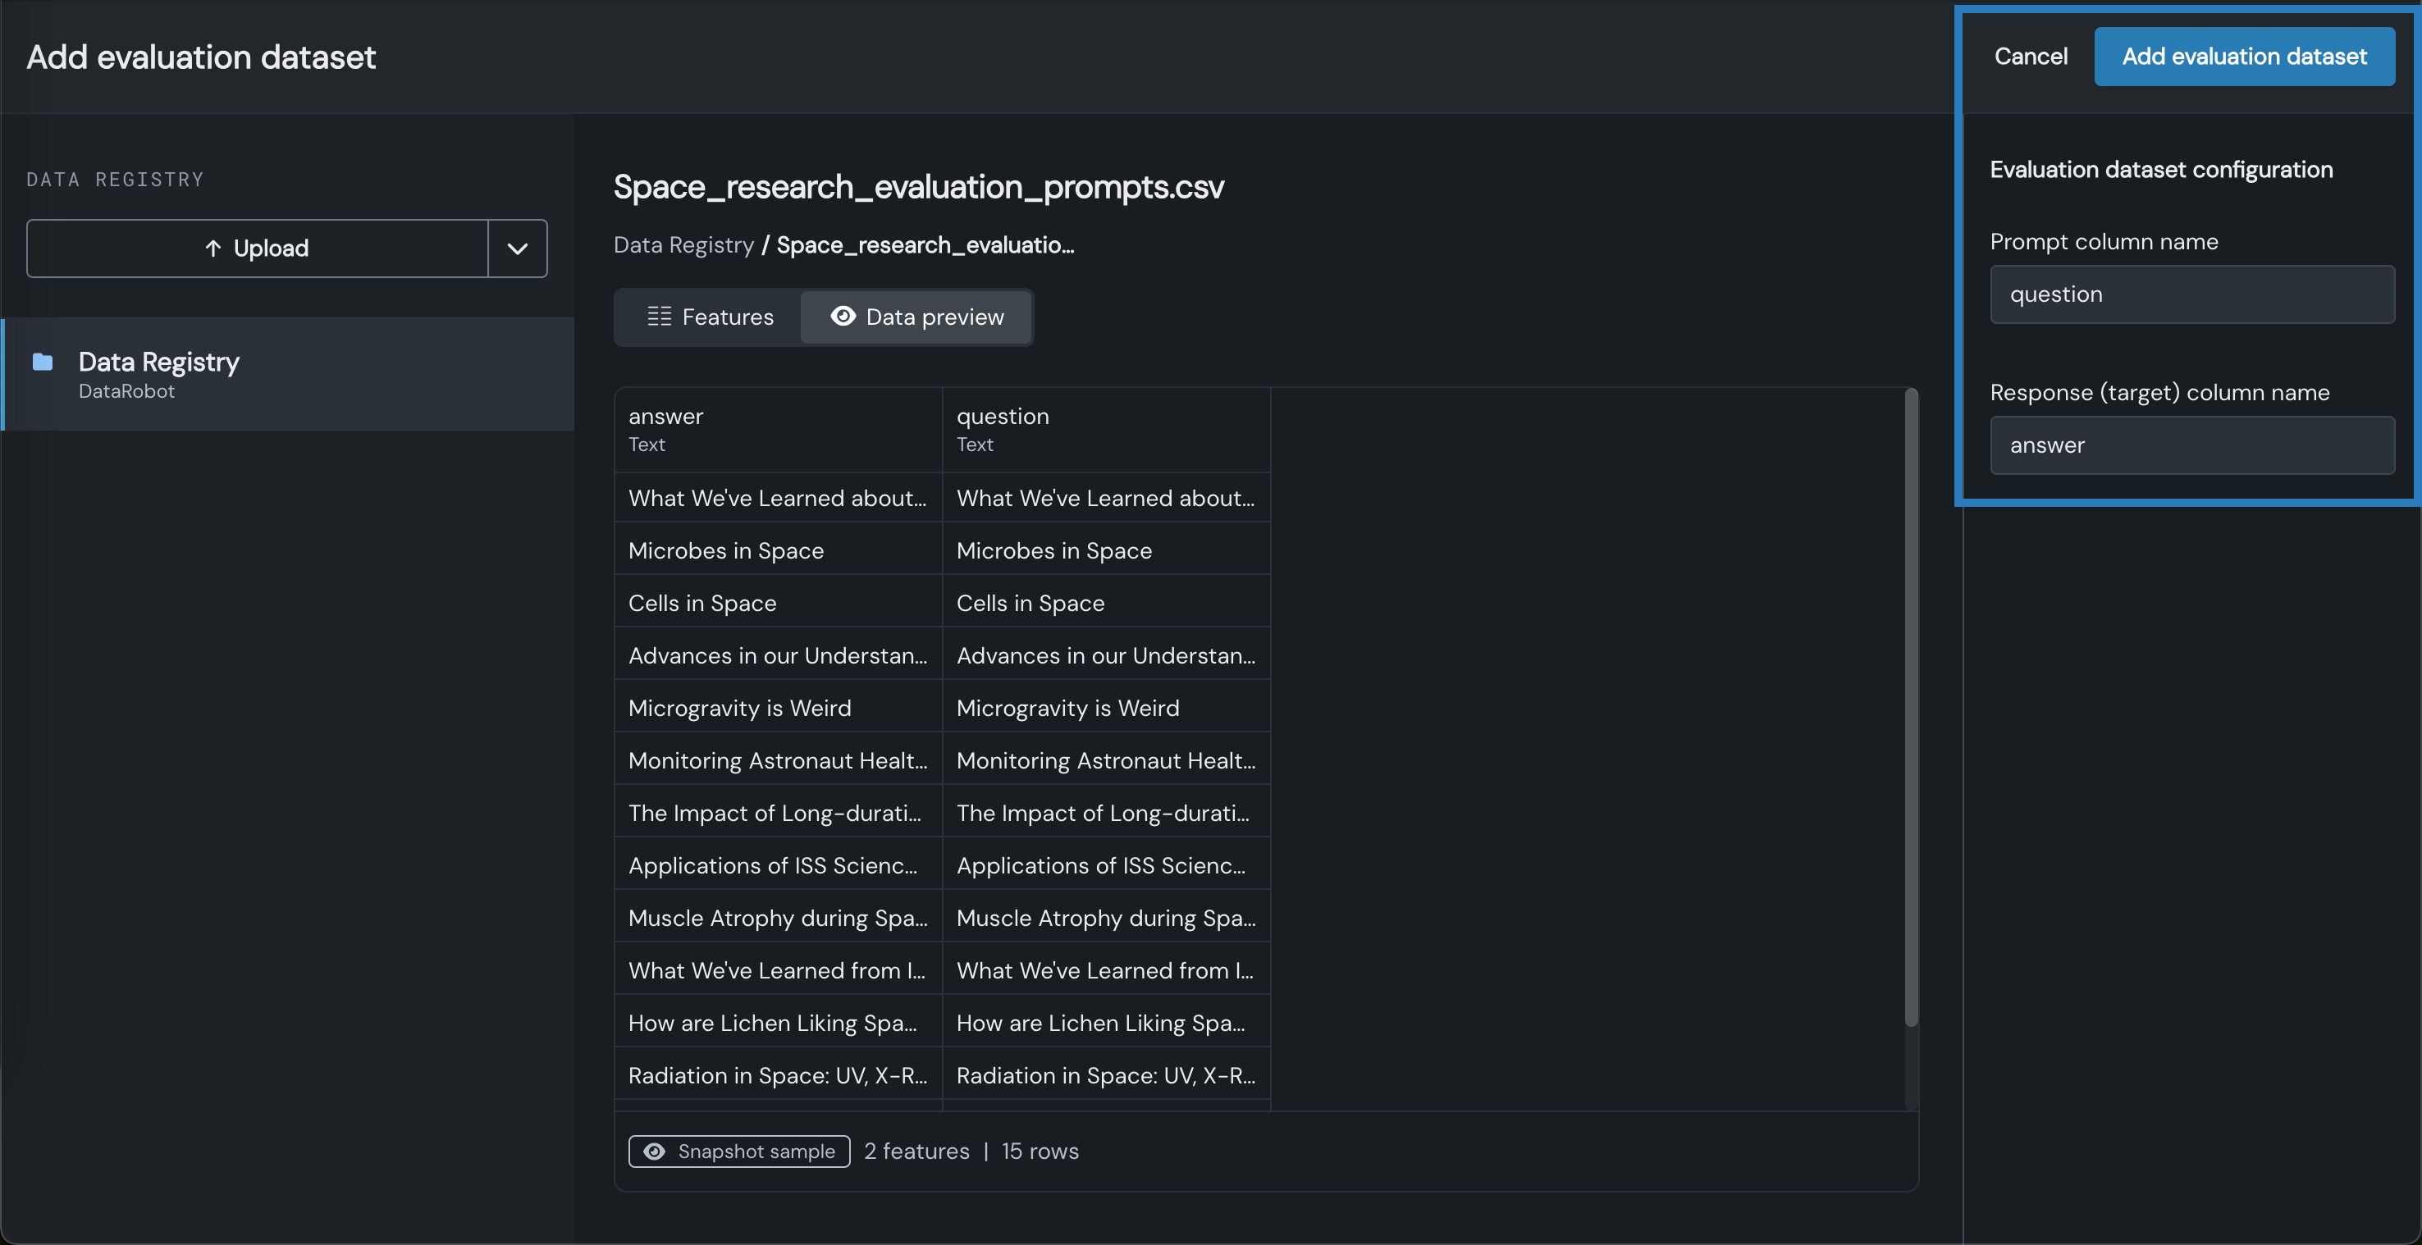Click the question column header
The width and height of the screenshot is (2422, 1245).
[x=1106, y=430]
